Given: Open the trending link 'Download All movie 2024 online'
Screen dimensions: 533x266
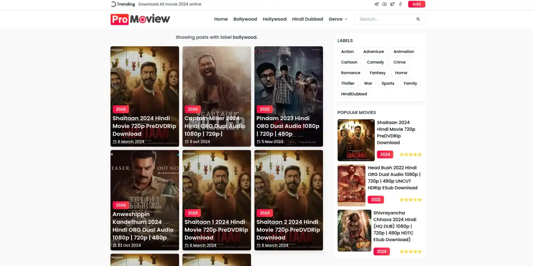Looking at the screenshot, I should pyautogui.click(x=170, y=4).
